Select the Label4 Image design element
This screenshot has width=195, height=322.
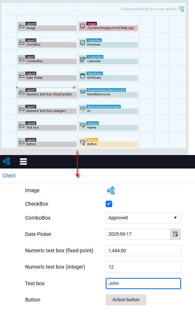click(47, 26)
